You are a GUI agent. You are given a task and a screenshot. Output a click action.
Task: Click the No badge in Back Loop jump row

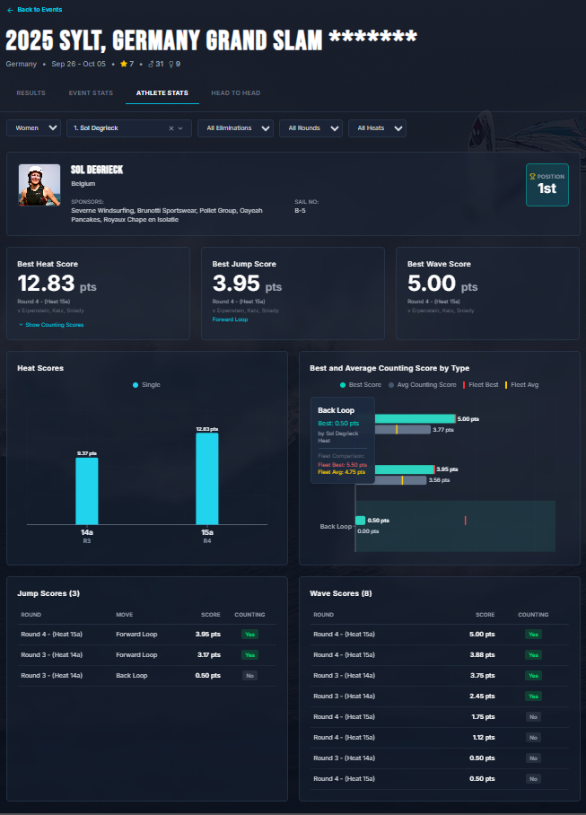[x=249, y=676]
